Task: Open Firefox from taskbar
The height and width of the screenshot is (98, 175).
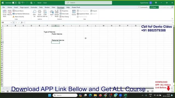Action: pos(100,95)
